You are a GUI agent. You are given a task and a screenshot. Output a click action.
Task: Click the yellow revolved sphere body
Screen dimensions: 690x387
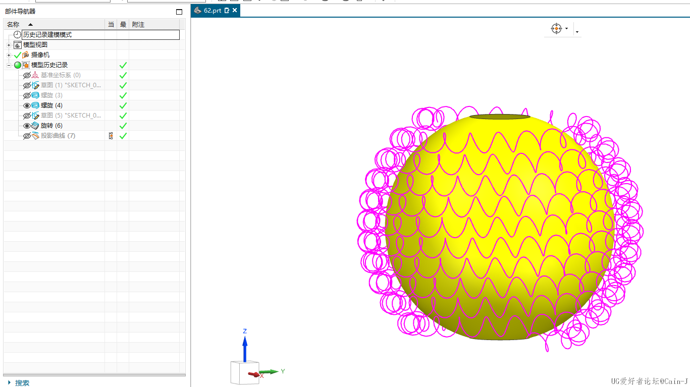coord(500,227)
